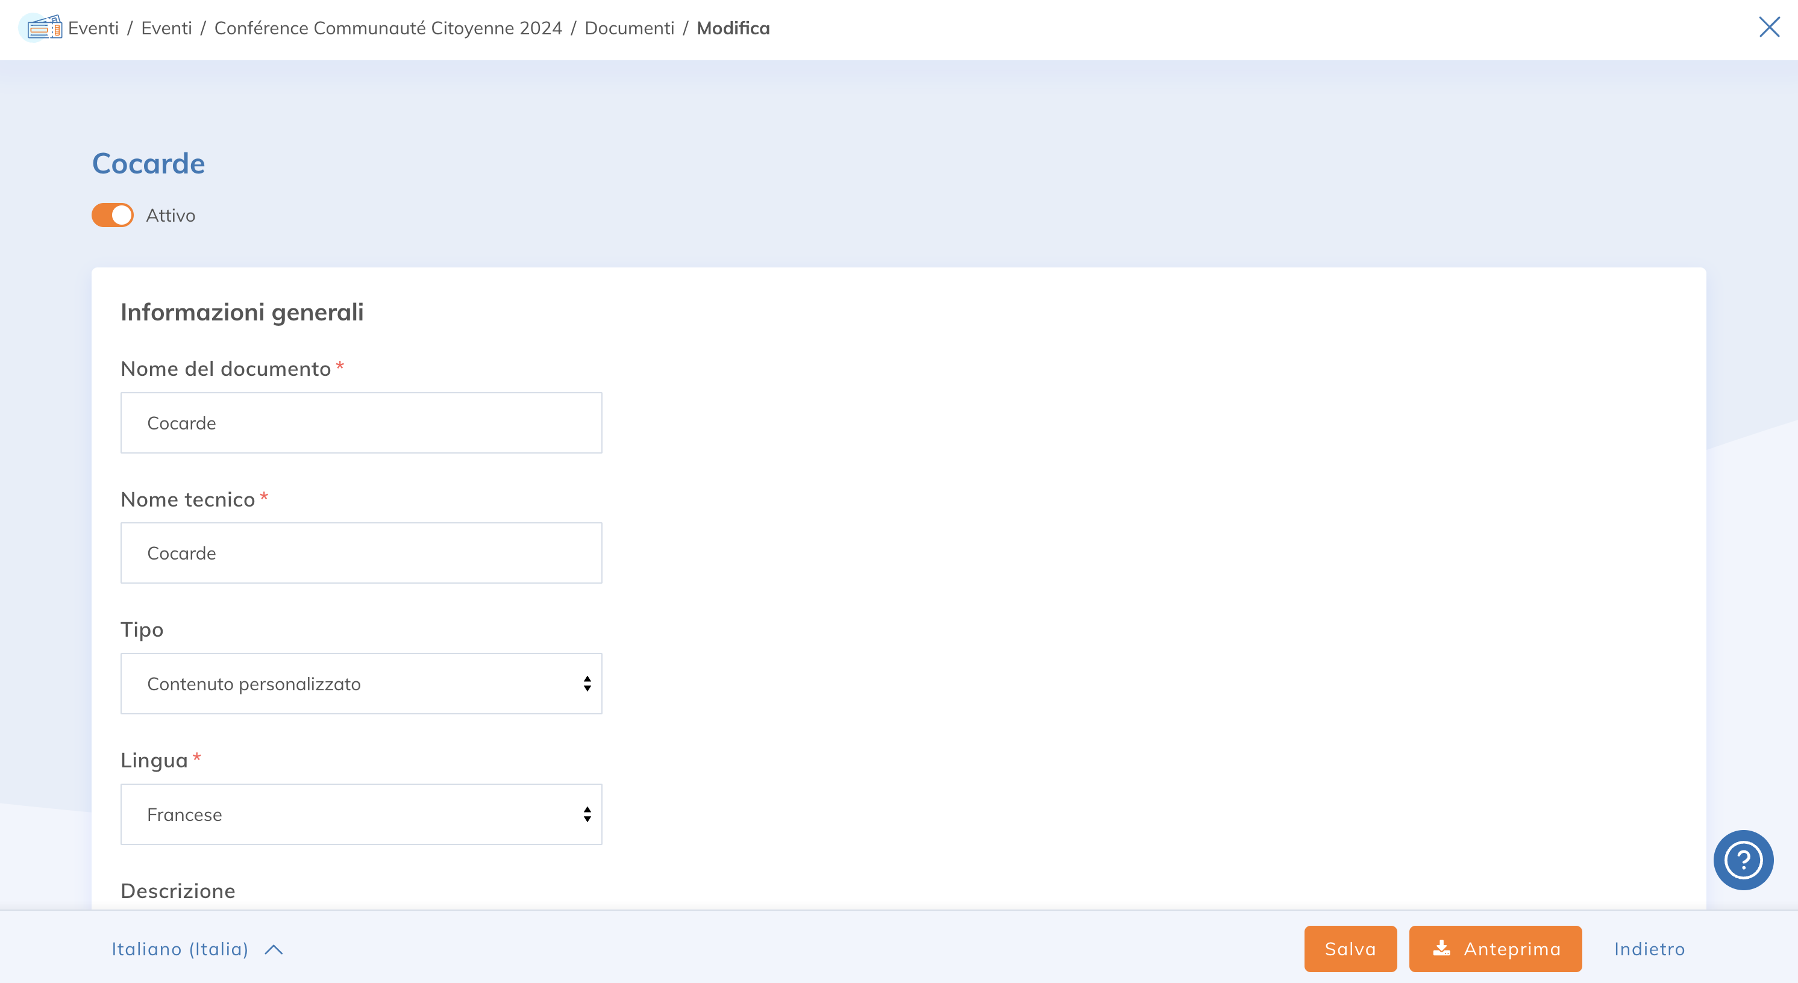
Task: Click the Eventi ticket icon in breadcrumb
Action: (43, 28)
